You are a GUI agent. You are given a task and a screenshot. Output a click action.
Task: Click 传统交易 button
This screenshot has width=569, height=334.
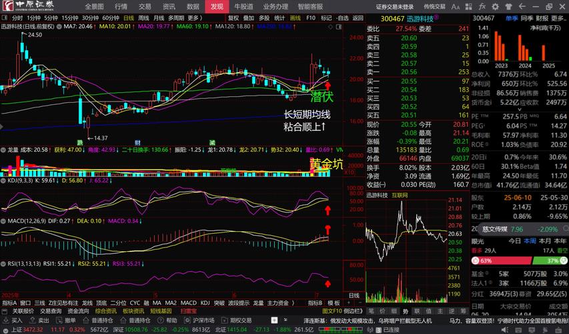point(434,7)
